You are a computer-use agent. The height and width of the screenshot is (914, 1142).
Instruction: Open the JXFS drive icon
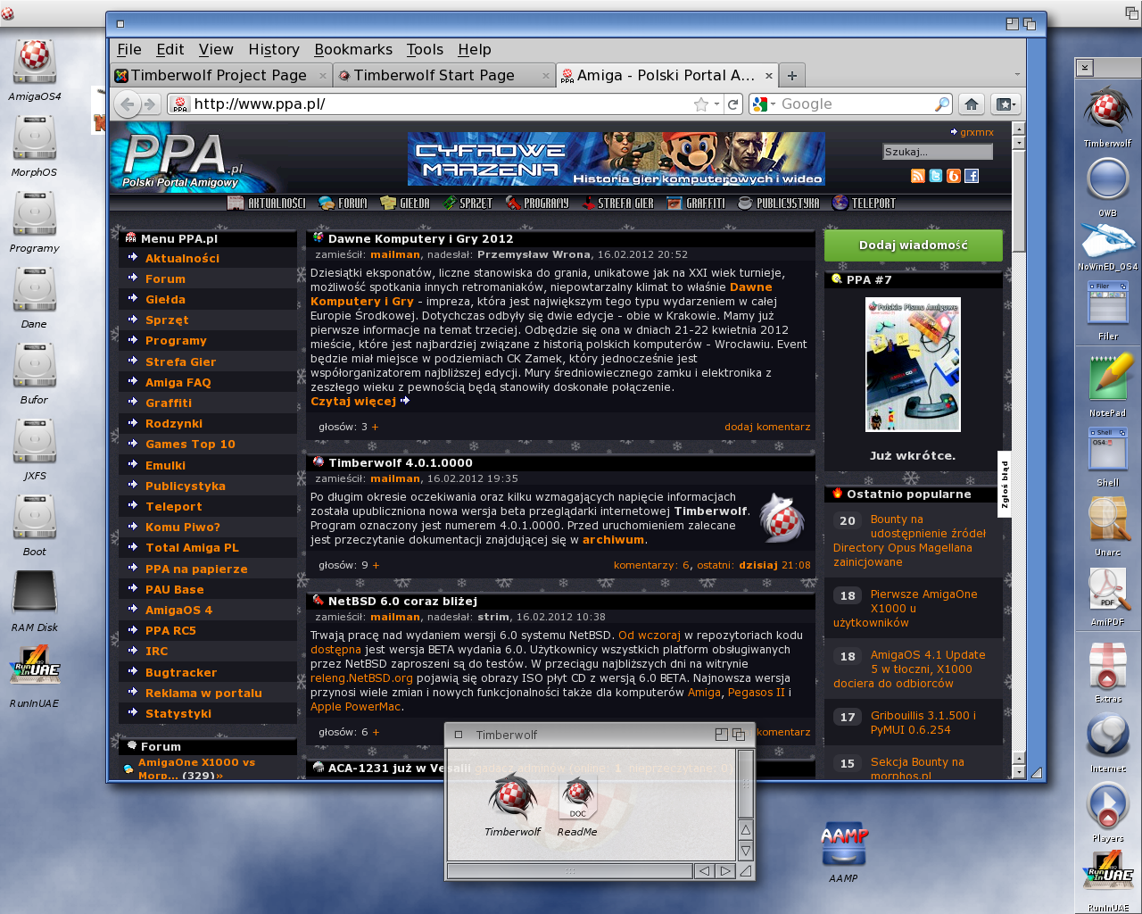34,442
